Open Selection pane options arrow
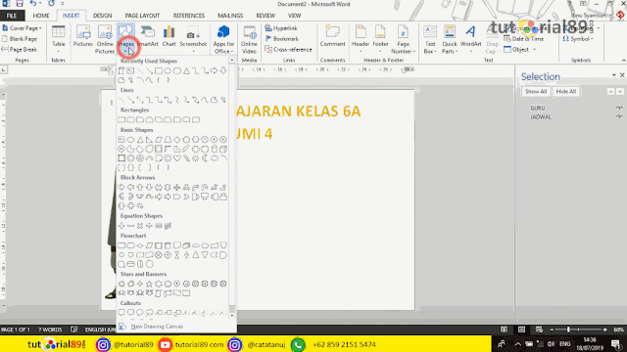 (x=614, y=75)
